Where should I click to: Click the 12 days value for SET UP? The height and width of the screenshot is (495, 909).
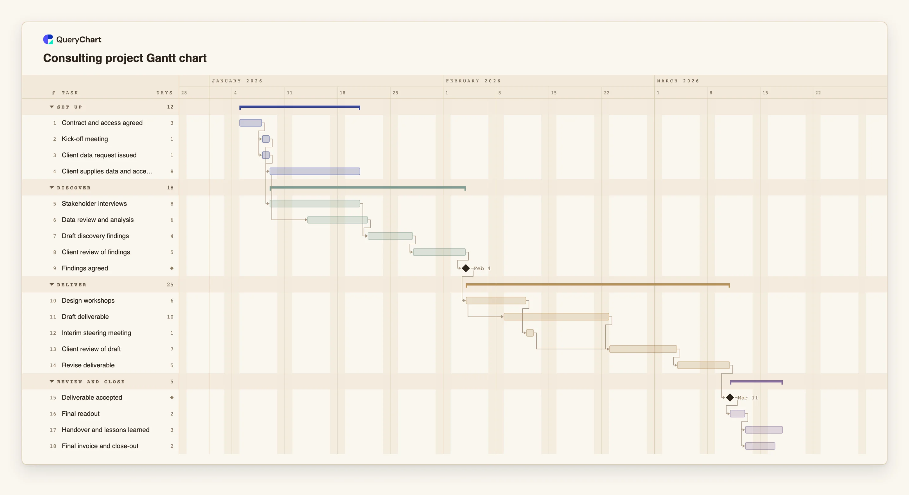point(170,107)
